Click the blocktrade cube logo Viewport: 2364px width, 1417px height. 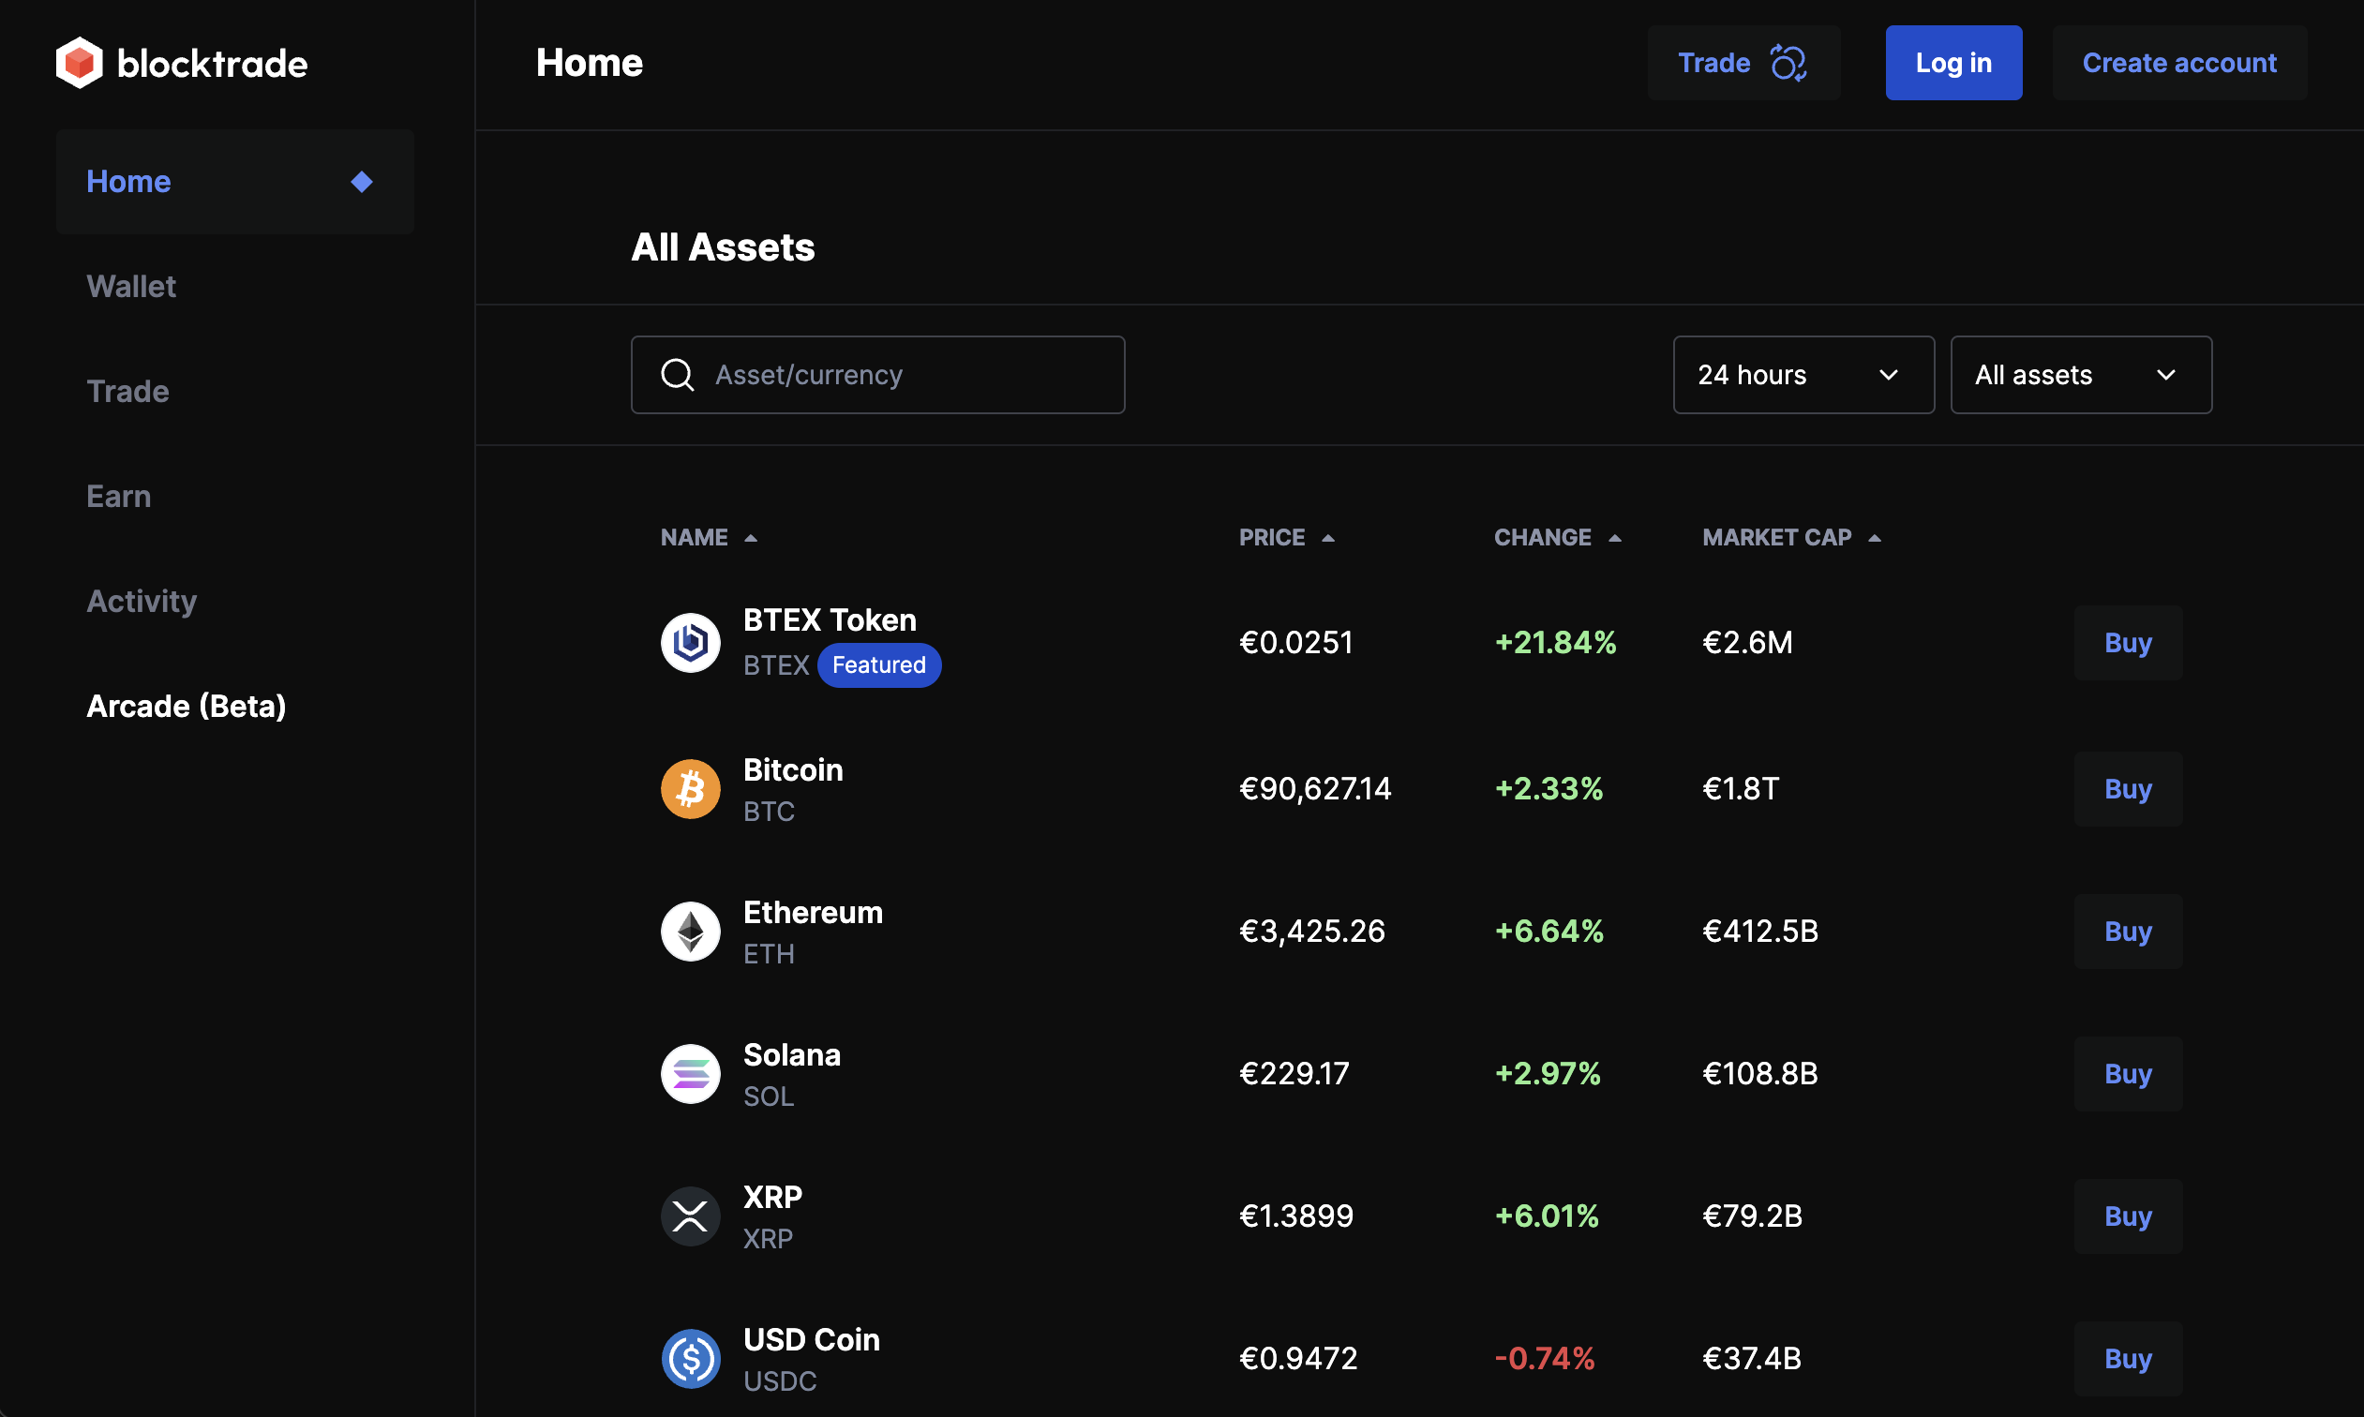pyautogui.click(x=80, y=63)
